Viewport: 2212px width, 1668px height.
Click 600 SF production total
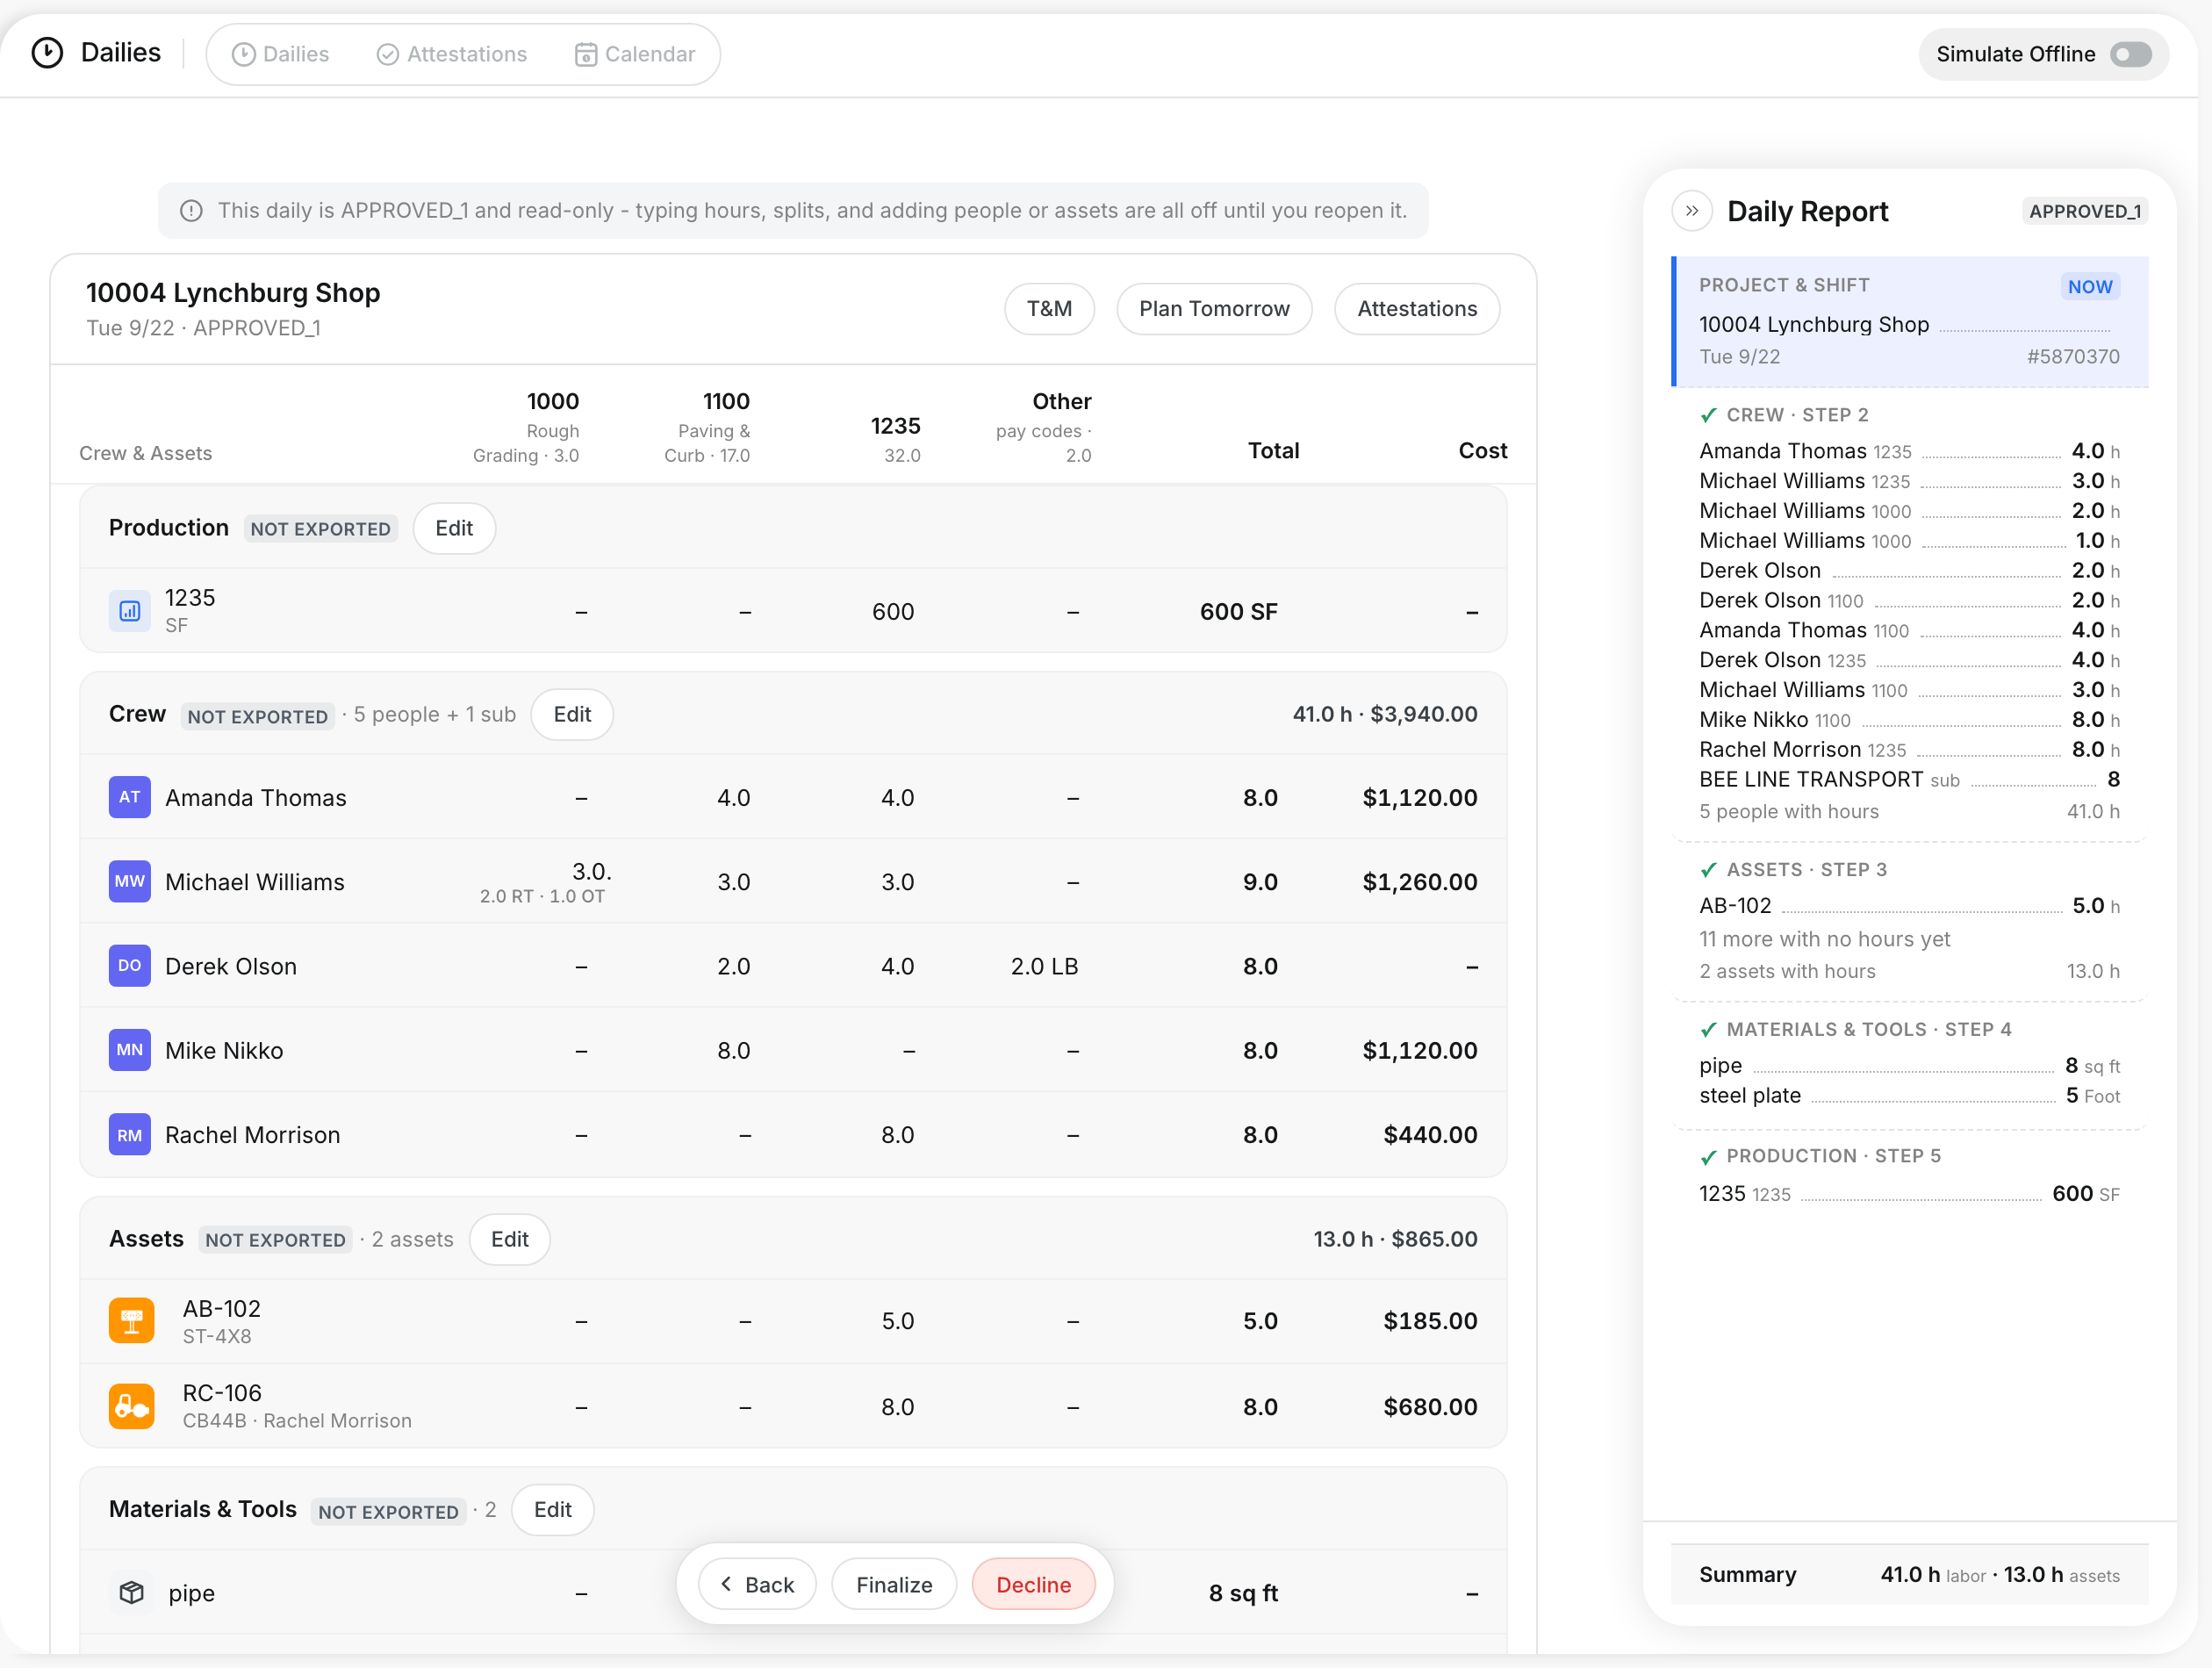tap(1238, 611)
